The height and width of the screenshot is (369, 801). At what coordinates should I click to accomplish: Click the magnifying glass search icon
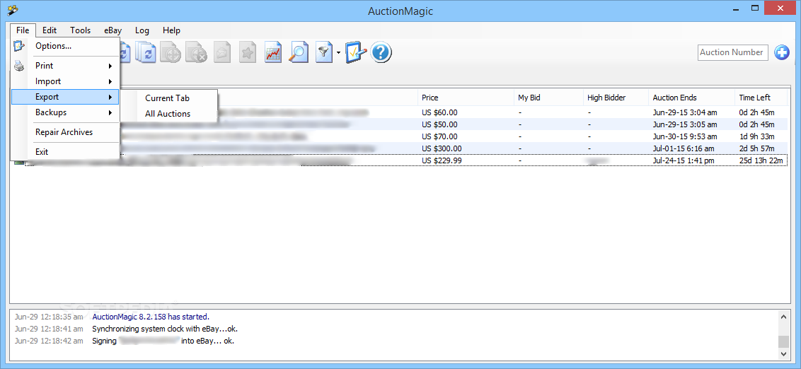pos(299,52)
